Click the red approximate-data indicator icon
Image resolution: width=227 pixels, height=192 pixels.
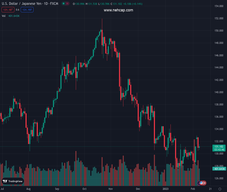point(68,4)
